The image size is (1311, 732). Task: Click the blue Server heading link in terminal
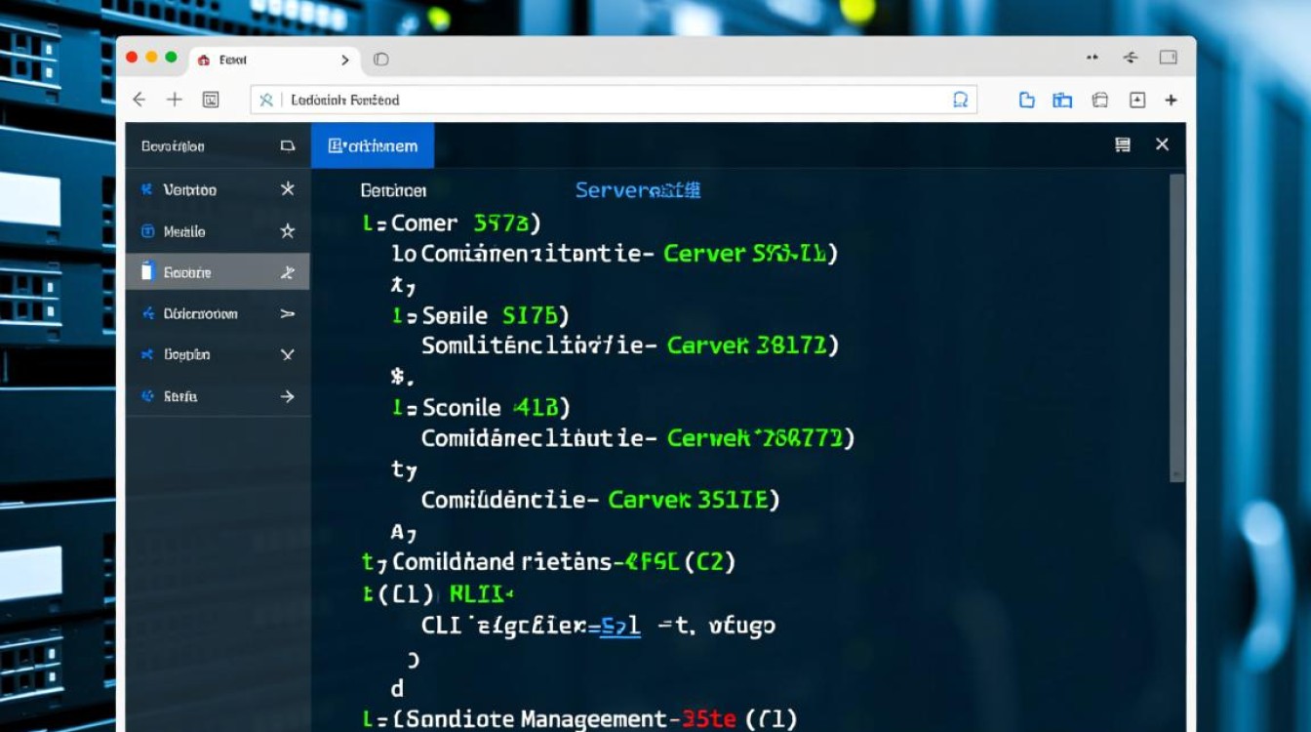(637, 190)
